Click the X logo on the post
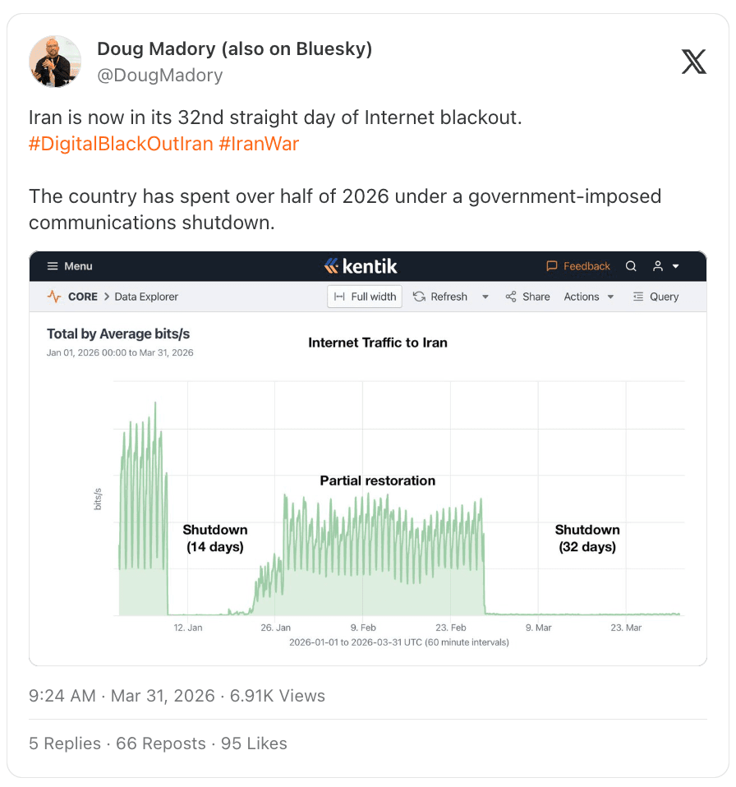This screenshot has width=736, height=787. point(694,62)
